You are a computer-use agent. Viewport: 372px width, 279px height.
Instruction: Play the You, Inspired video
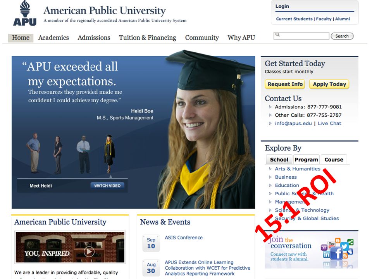tap(89, 251)
